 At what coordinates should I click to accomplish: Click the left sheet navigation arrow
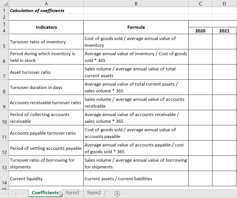point(8,194)
